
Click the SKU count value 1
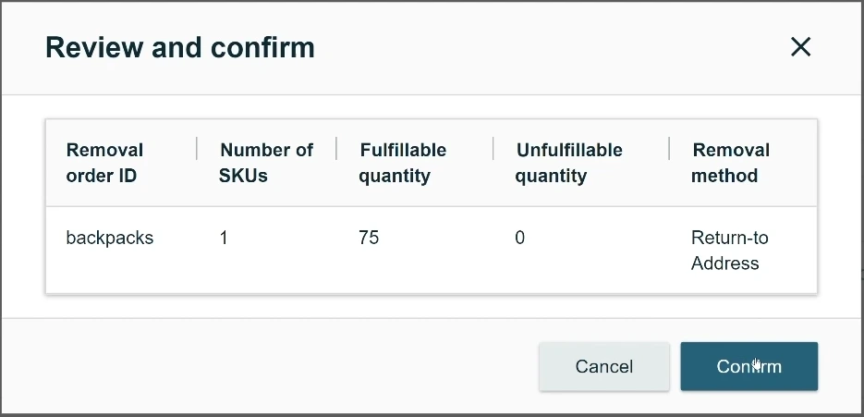pos(224,238)
